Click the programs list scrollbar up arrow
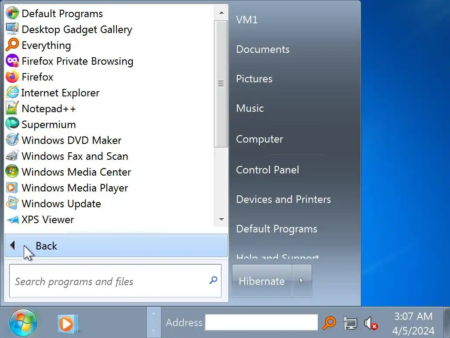Screen dimensions: 450x338 tap(221, 13)
